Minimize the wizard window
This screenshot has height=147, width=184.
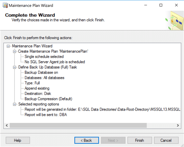click(146, 5)
